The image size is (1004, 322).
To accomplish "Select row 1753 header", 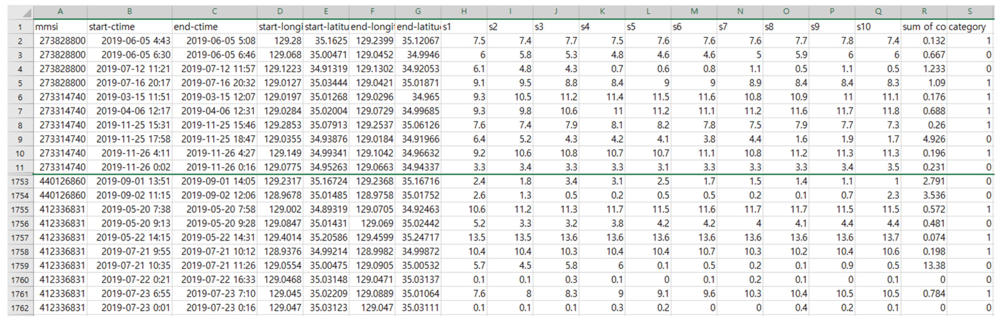I will click(20, 182).
